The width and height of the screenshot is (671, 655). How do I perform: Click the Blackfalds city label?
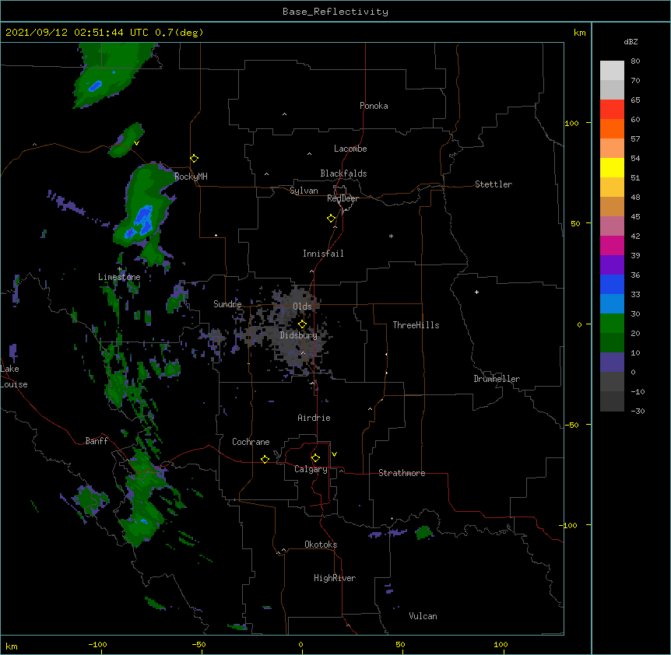[343, 173]
